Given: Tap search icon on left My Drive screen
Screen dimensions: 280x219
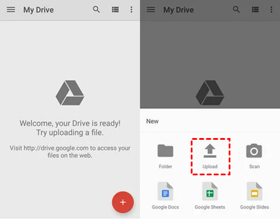Looking at the screenshot, I should (96, 9).
